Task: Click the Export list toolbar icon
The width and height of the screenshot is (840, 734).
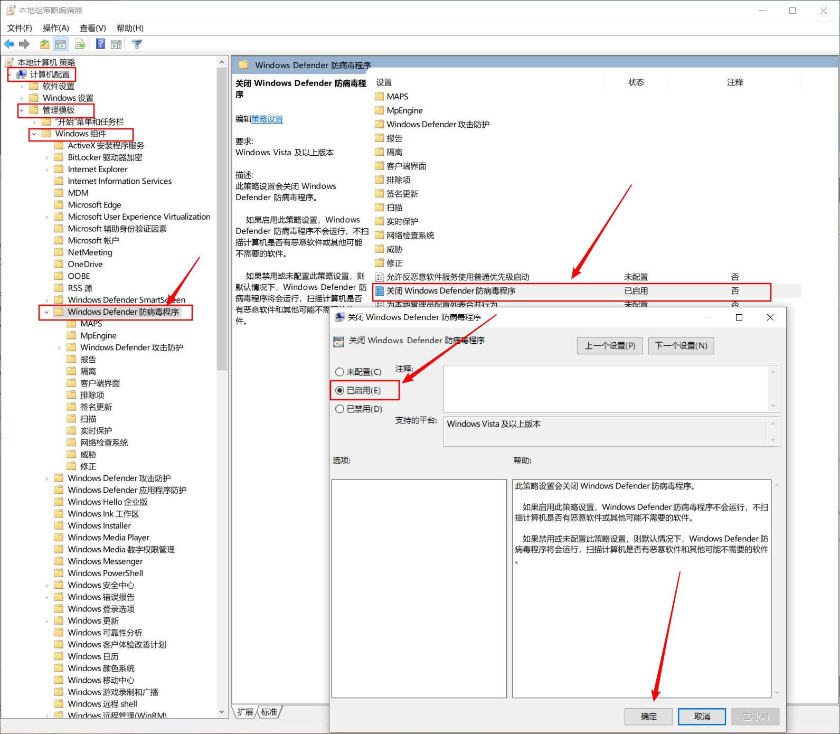Action: tap(80, 44)
